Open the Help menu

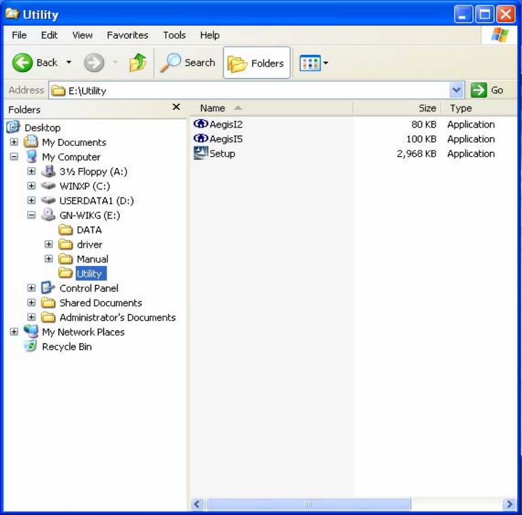209,35
